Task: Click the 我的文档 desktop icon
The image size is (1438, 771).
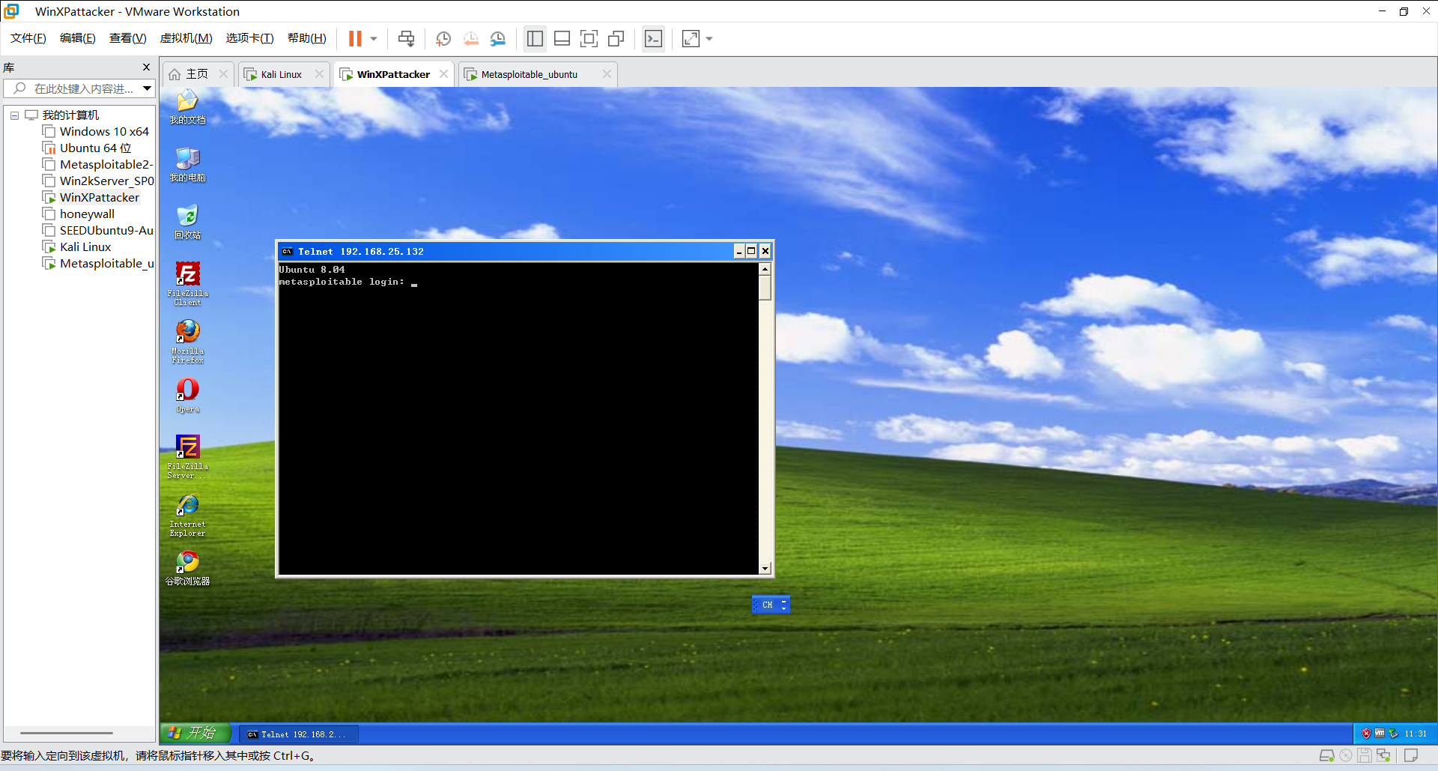Action: (187, 106)
